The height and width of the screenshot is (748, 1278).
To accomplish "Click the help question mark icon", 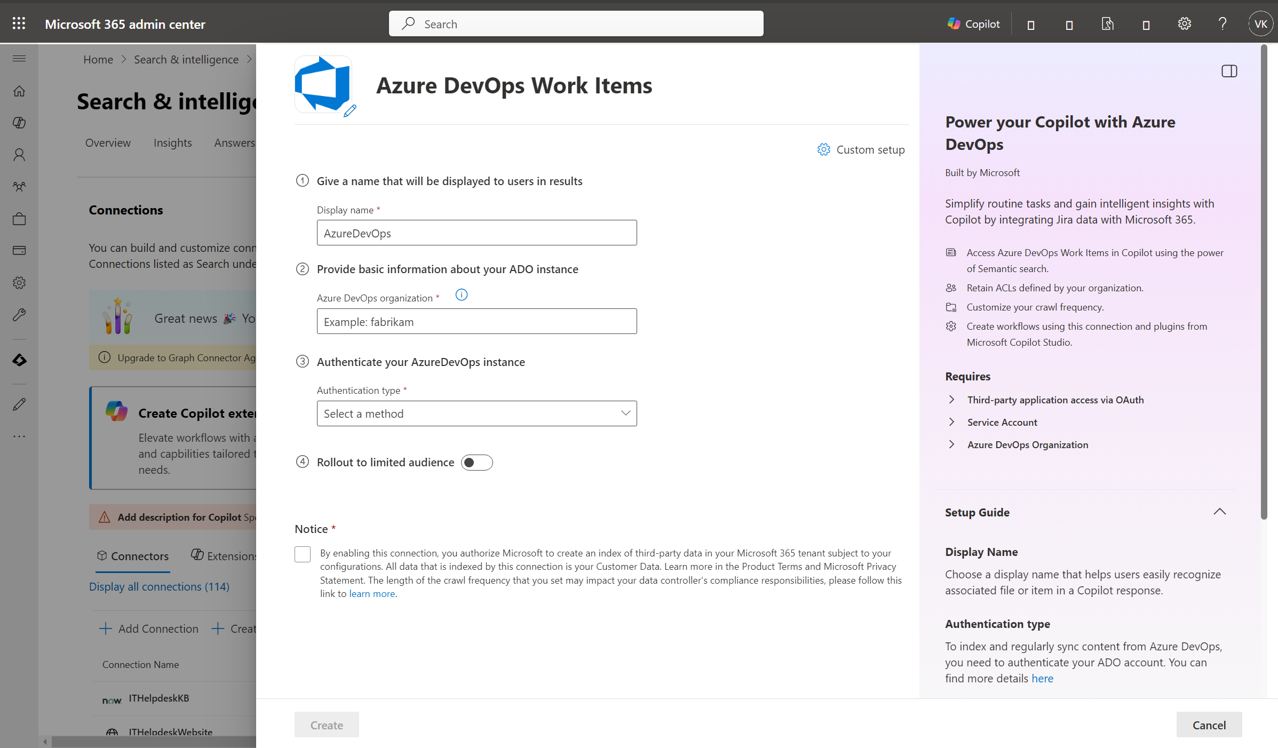I will [x=1222, y=24].
